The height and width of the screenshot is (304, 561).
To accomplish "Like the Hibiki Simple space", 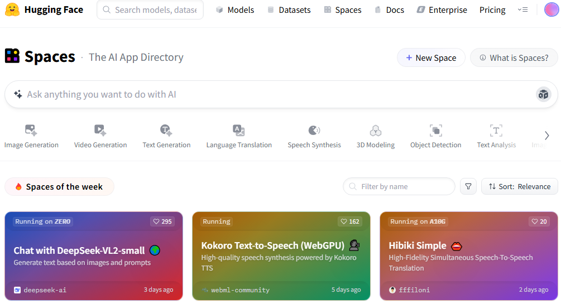I will click(x=539, y=221).
